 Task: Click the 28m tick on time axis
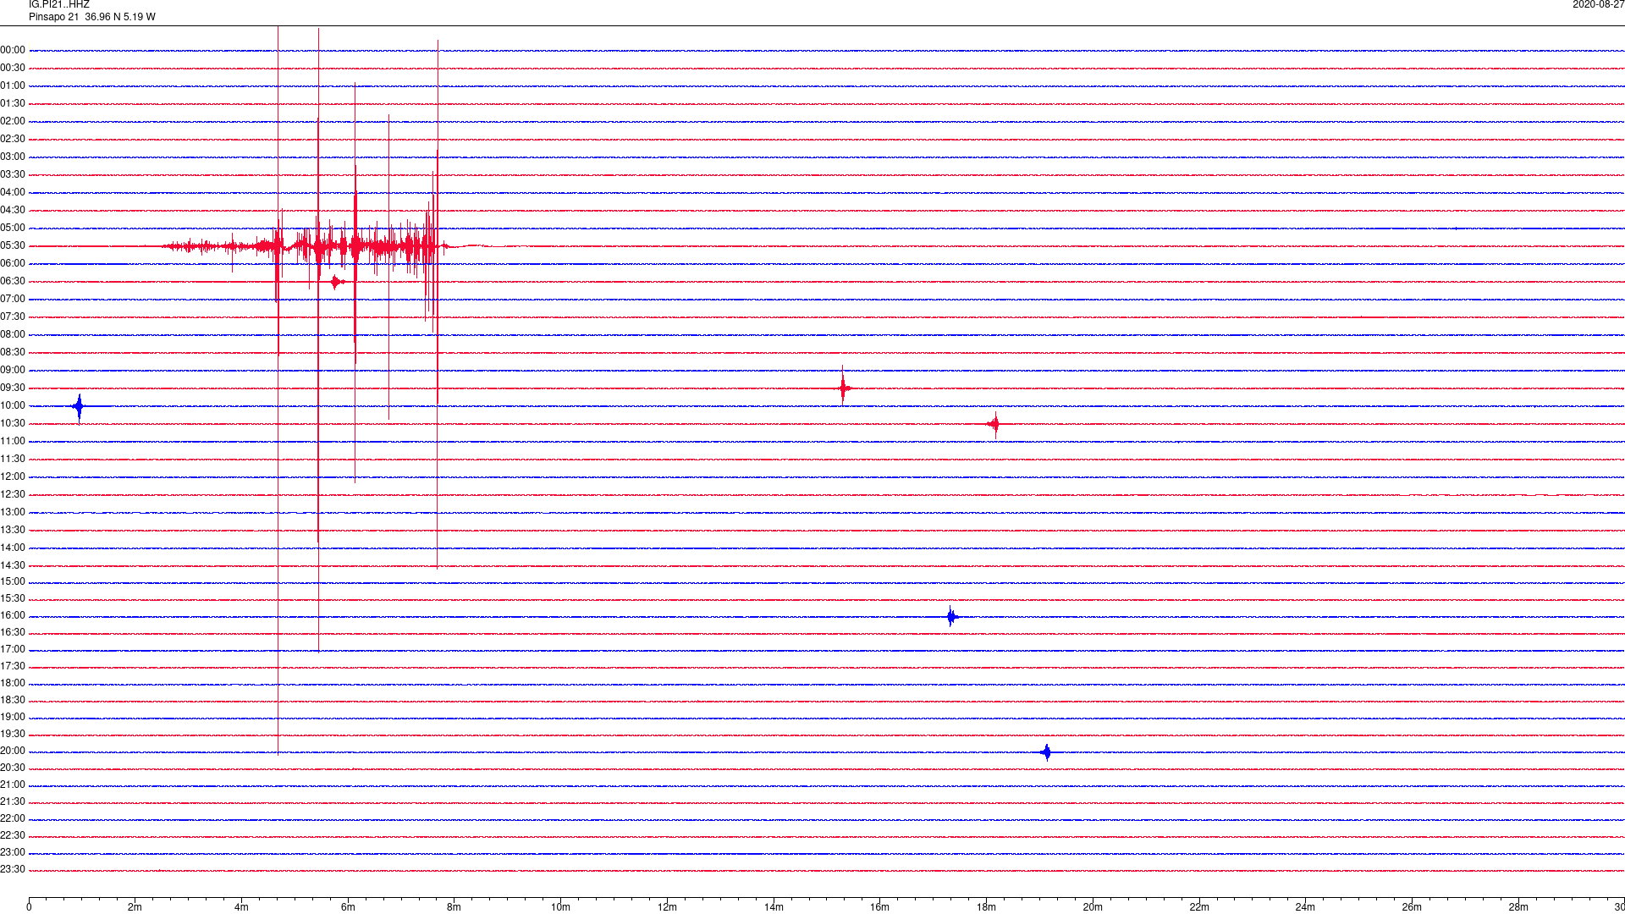tap(1518, 907)
